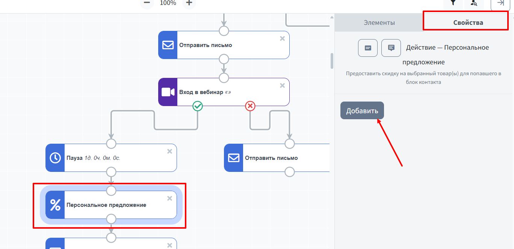Image resolution: width=514 pixels, height=249 pixels.
Task: Delete the Вход в вебинар block
Action: 283,85
